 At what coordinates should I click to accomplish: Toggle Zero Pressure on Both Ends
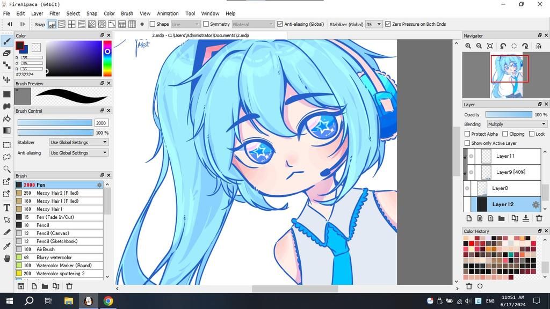pyautogui.click(x=388, y=24)
